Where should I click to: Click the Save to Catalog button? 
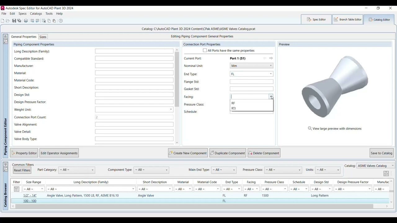pyautogui.click(x=381, y=153)
